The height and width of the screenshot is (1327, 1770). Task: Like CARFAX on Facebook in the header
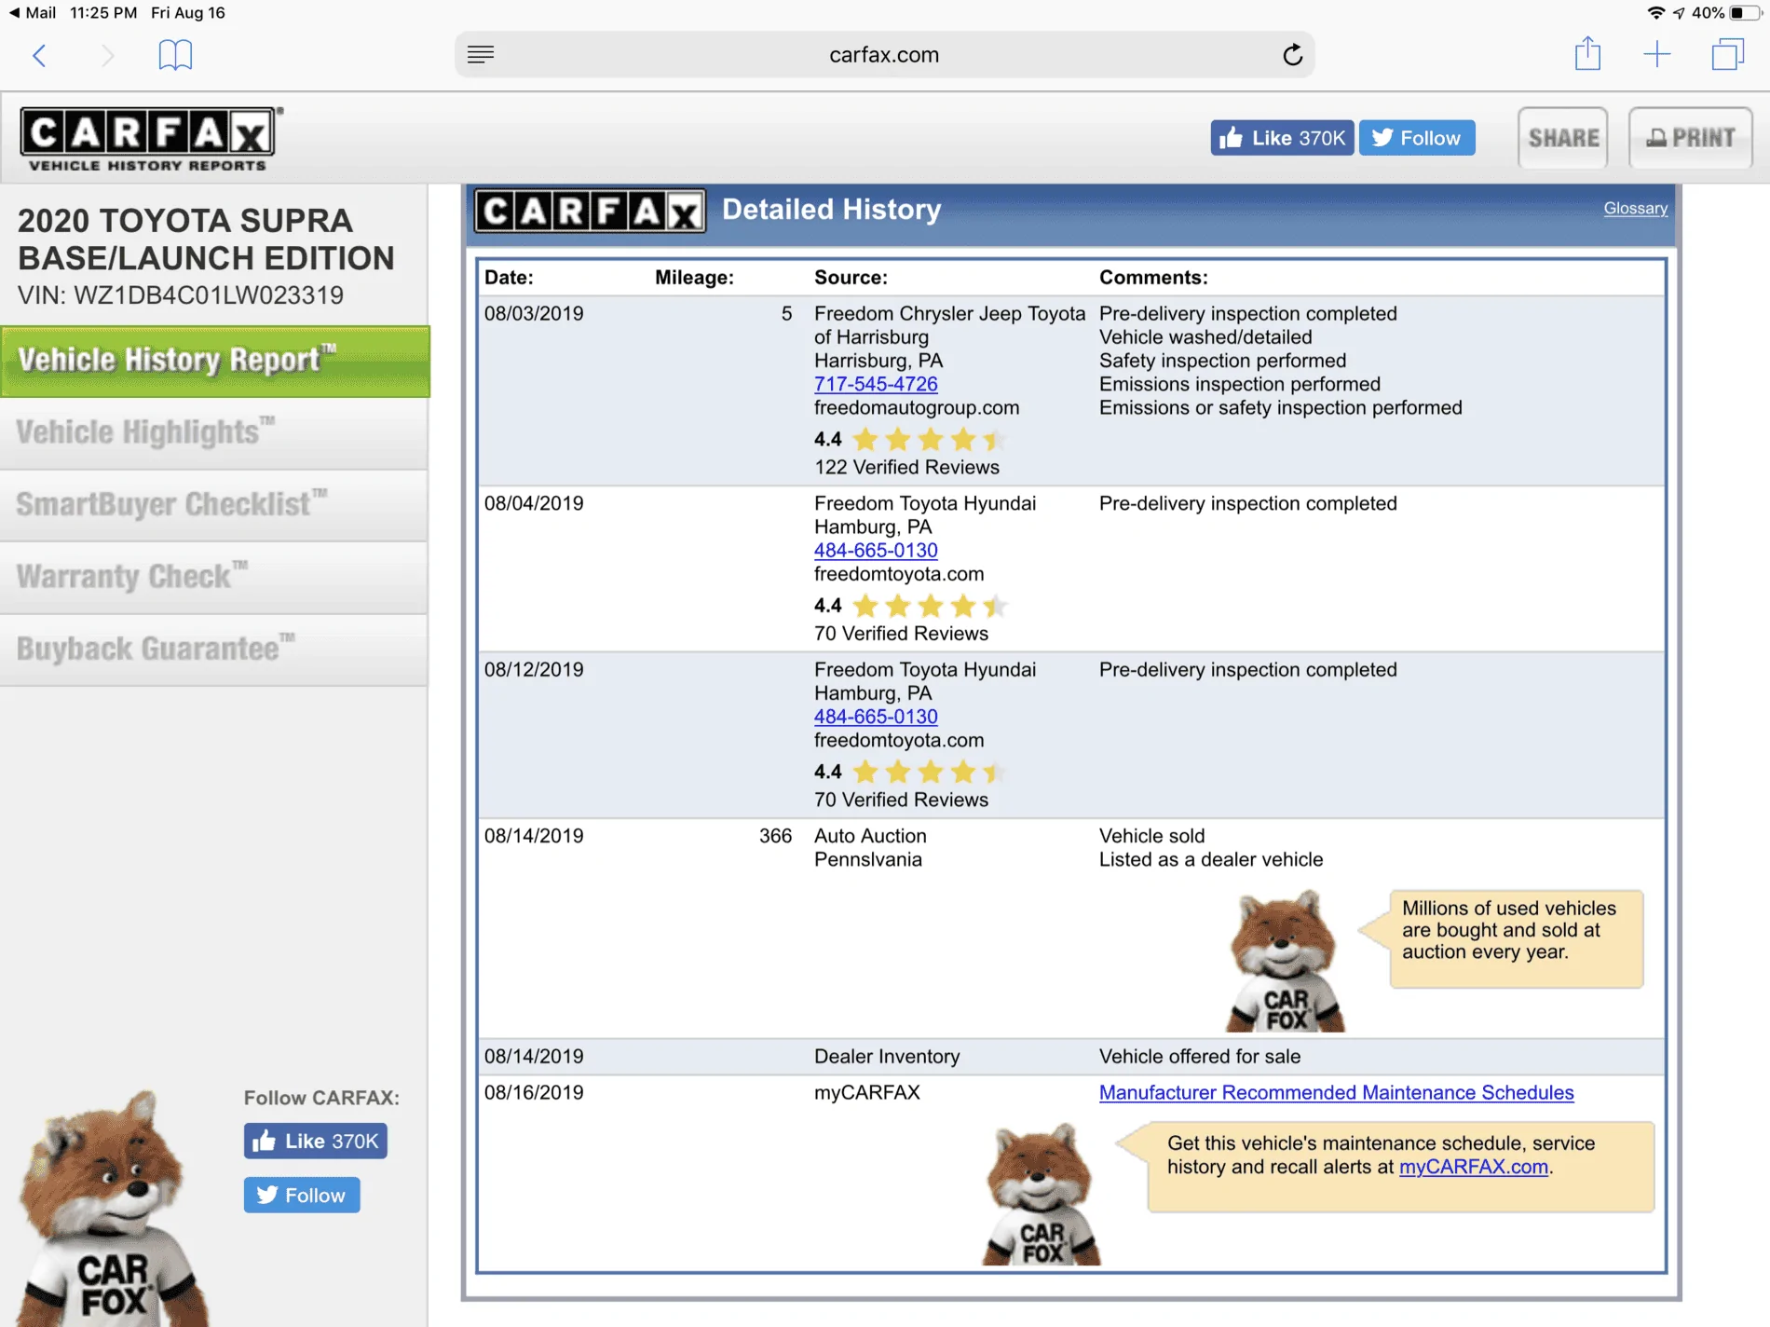(x=1282, y=138)
